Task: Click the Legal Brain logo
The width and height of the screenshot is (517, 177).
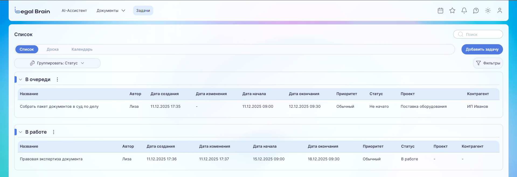Action: tap(32, 11)
